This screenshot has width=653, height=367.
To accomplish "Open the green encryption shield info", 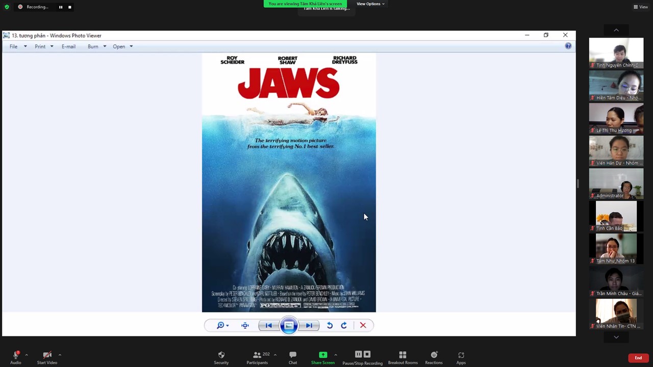I will 7,7.
